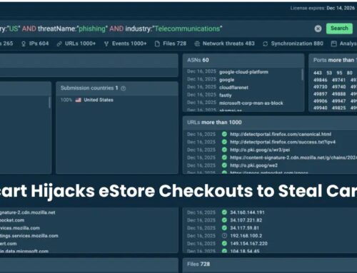Select IP address 34.107.221.82
Image resolution: width=357 pixels, height=273 pixels.
pyautogui.click(x=246, y=220)
